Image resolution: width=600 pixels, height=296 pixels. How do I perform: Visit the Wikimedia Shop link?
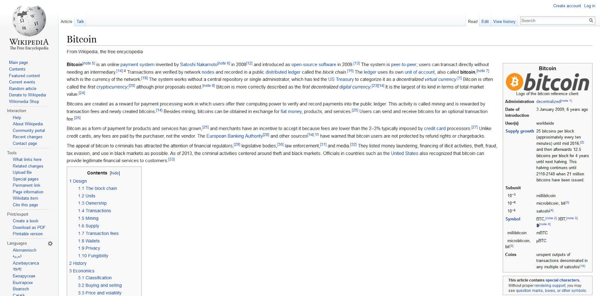[24, 102]
